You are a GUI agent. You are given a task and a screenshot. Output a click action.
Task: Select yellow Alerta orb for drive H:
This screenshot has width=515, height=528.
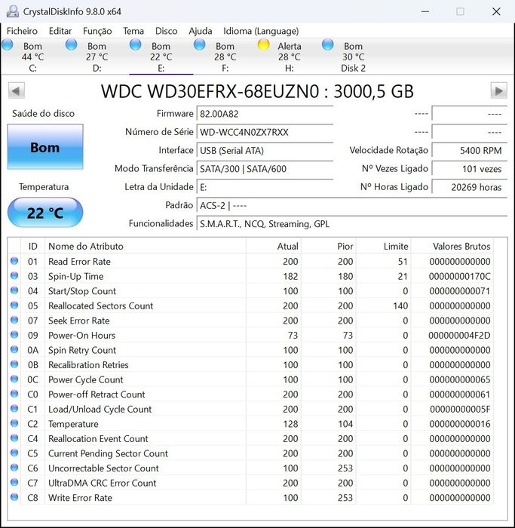point(264,45)
